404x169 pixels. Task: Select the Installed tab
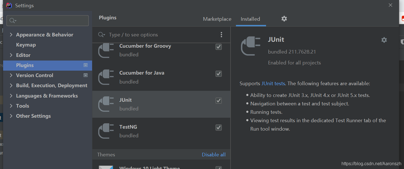(250, 19)
